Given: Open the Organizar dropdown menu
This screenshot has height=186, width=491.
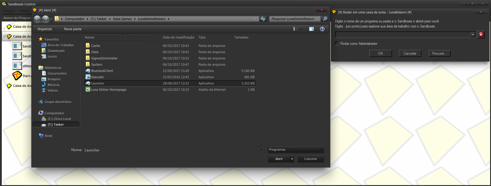Looking at the screenshot, I should pos(46,29).
